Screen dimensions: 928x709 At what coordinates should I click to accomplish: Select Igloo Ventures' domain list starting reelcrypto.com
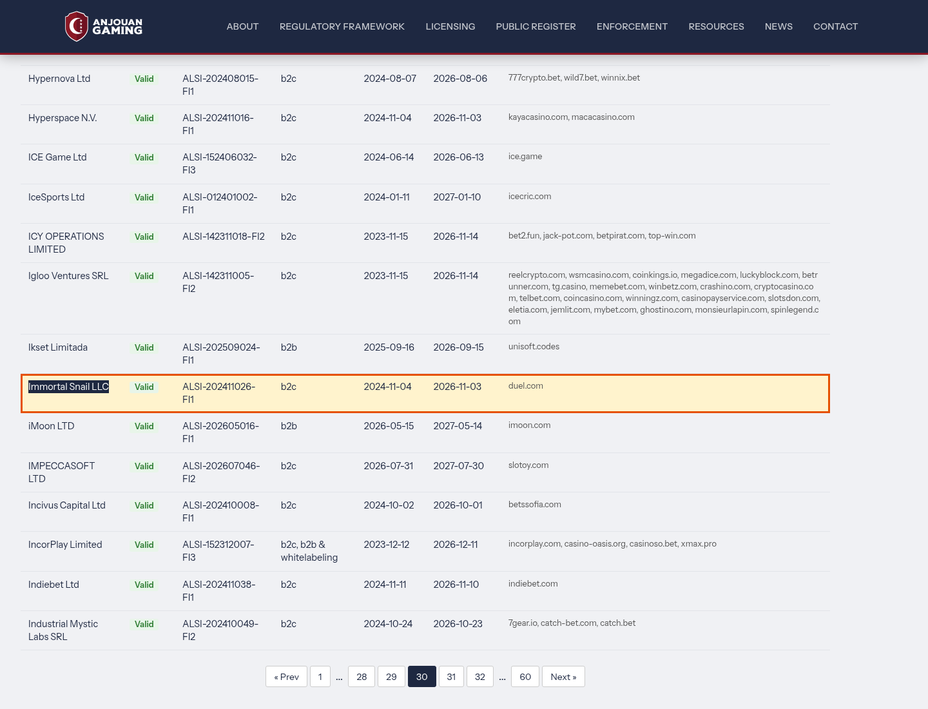point(664,298)
